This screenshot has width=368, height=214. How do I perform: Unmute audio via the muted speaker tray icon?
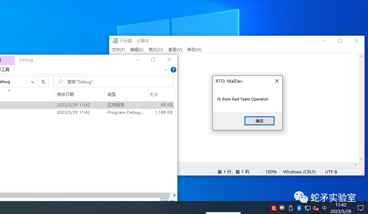315,208
